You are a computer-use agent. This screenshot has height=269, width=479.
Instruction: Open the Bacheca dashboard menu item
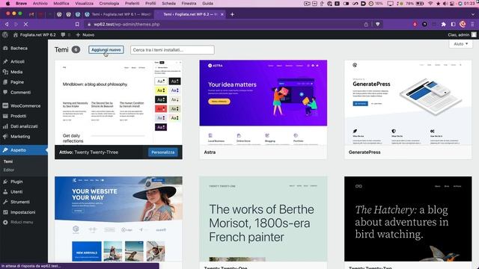[x=19, y=48]
